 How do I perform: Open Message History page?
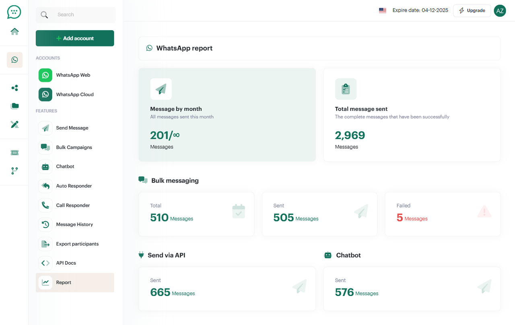74,224
